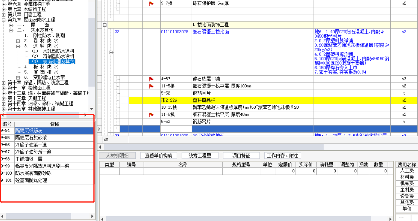Image resolution: width=418 pixels, height=221 pixels.
Task: Select quota 9-101 砼基面抛丸处理
Action: (x=47, y=181)
